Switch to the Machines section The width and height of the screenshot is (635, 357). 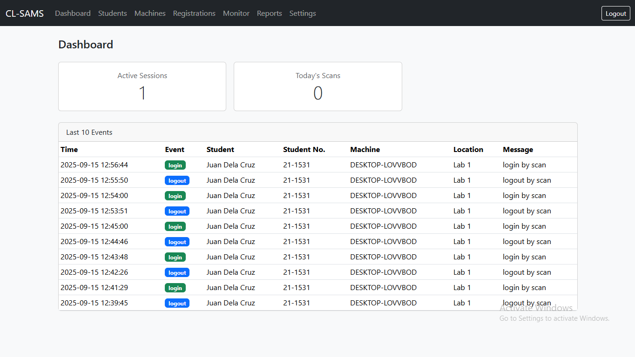click(149, 13)
